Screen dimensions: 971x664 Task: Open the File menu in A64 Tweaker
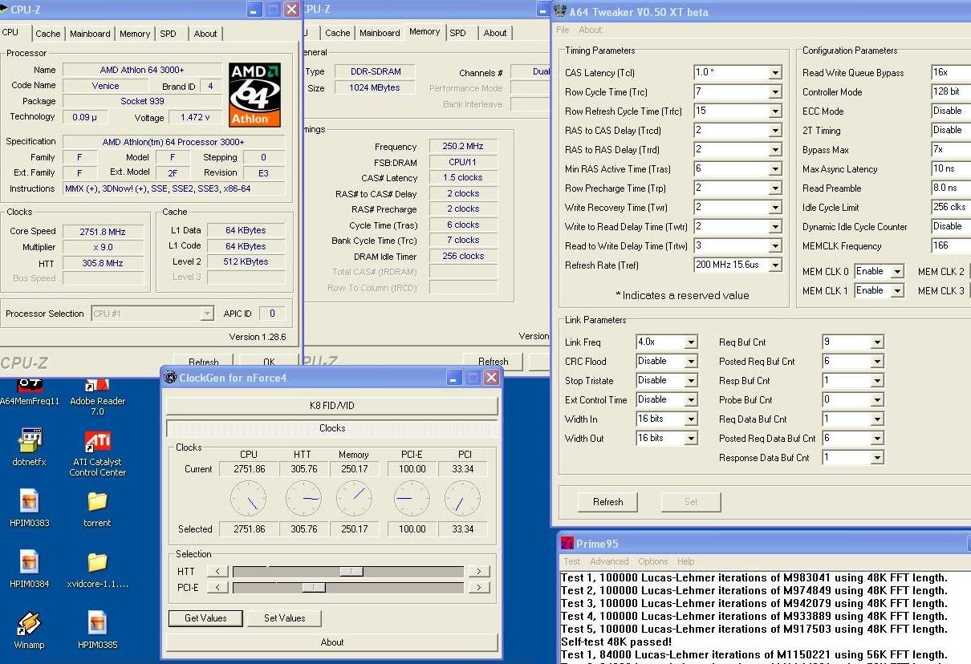click(x=563, y=30)
